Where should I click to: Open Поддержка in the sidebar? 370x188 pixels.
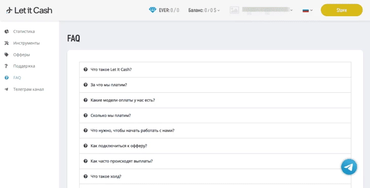(24, 66)
